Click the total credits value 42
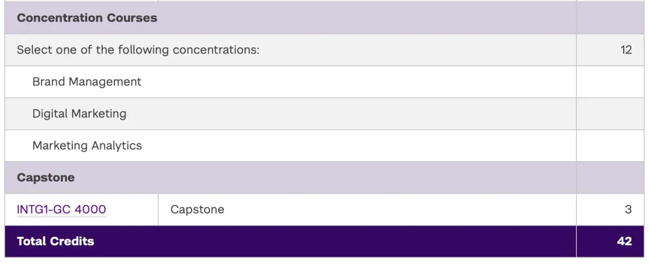 624,241
